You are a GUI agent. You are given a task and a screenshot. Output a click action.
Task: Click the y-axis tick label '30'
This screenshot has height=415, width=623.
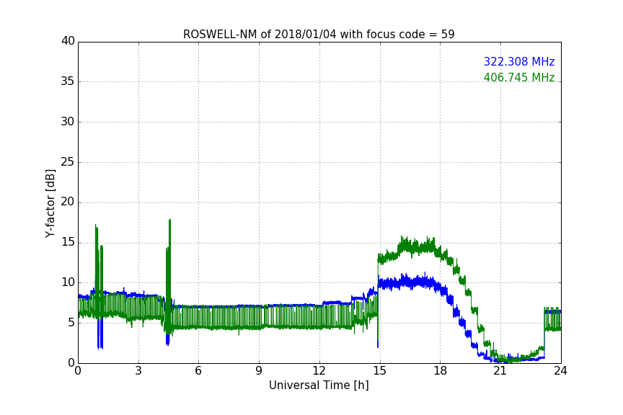[x=68, y=122]
